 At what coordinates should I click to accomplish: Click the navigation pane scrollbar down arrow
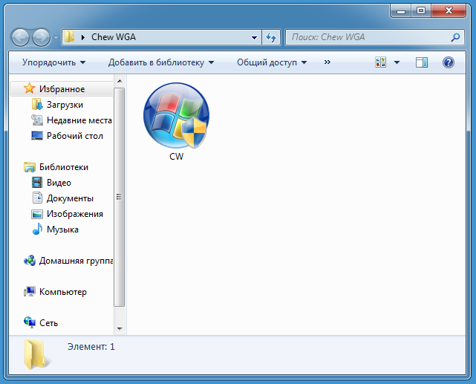point(119,328)
